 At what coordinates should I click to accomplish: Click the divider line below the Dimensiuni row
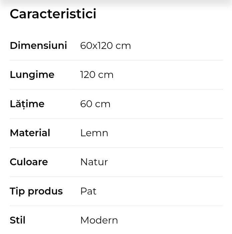(116, 60)
